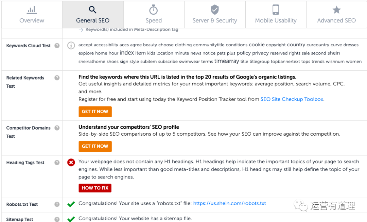Viewport: 367px width, 222px height.
Task: Click the Keywords Cloud info circle icon
Action: click(x=71, y=46)
